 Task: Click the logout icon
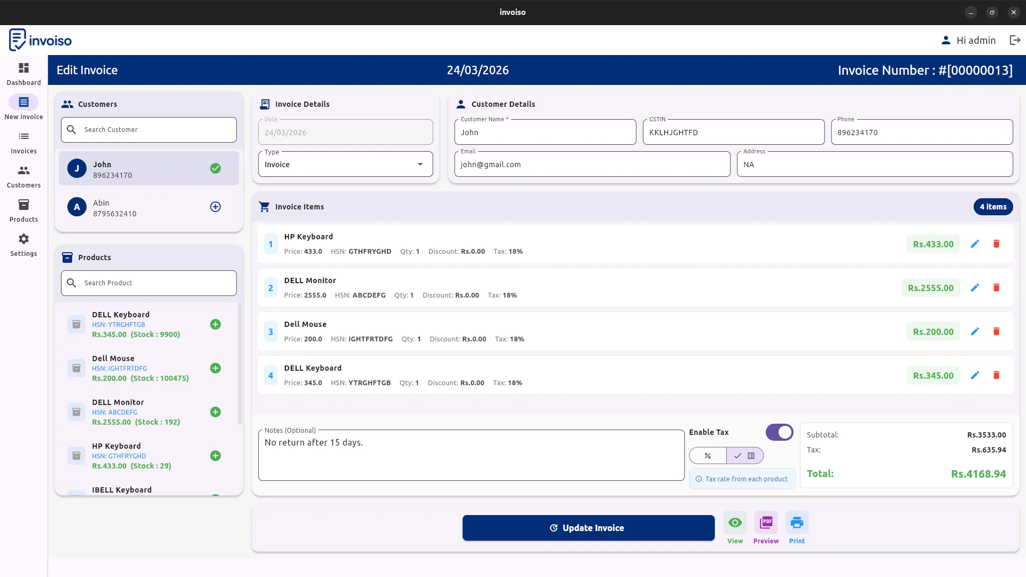tap(1015, 40)
